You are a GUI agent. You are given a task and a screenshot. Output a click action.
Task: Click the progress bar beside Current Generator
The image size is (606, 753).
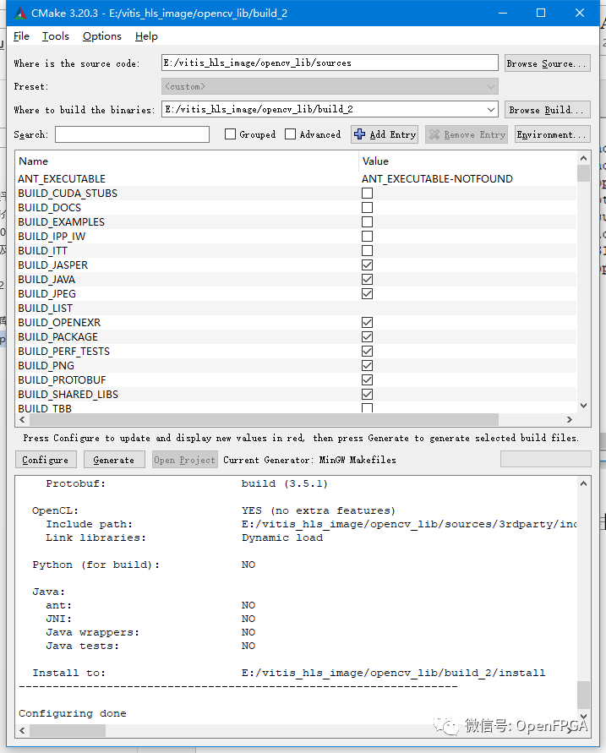(545, 459)
